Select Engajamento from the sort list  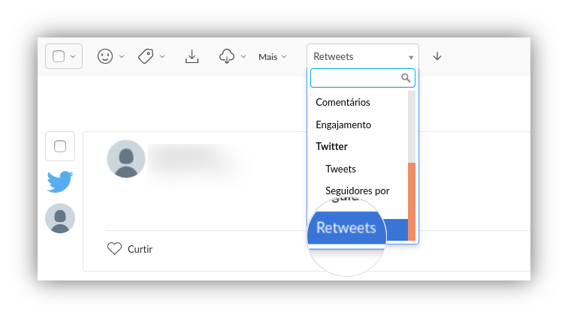[x=343, y=124]
